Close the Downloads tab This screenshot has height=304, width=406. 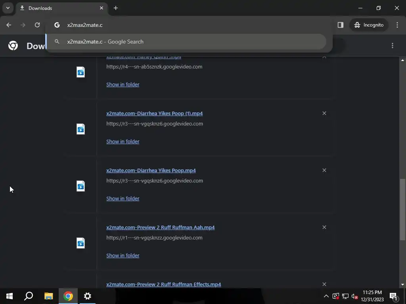[101, 8]
